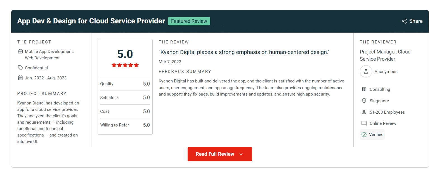Click the location pin icon beside Singapore
Viewport: 437px width, 173px height.
(x=364, y=101)
